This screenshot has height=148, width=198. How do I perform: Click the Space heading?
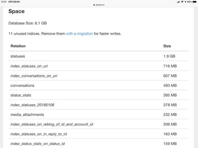[x=17, y=11]
